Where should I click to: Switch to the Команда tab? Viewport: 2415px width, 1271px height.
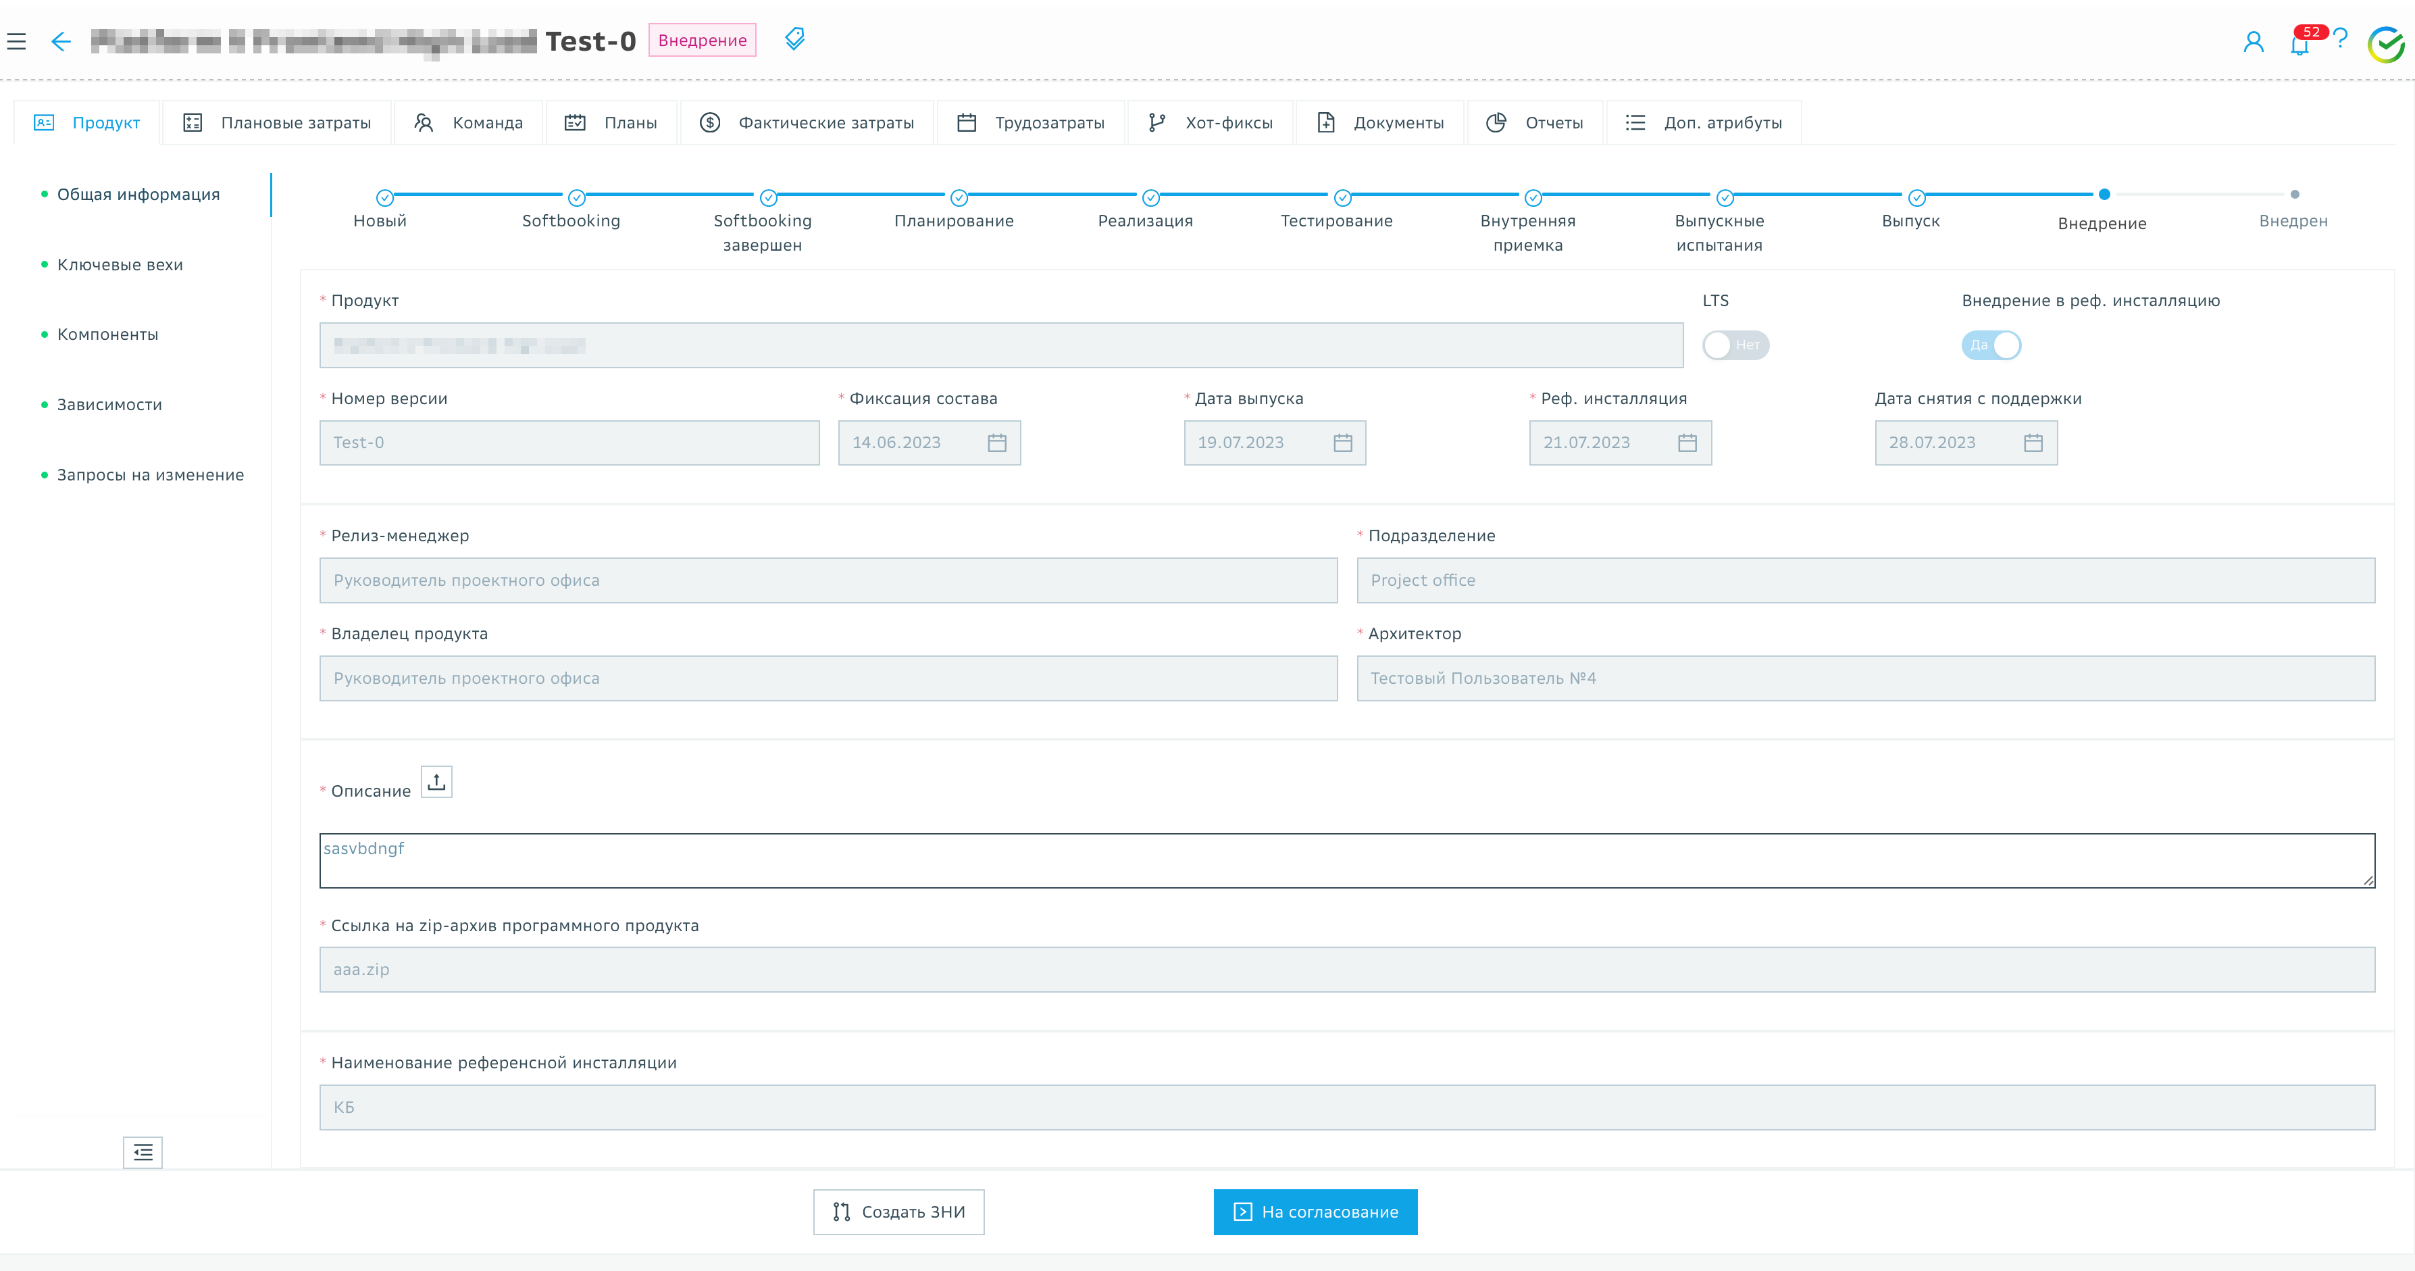tap(469, 123)
